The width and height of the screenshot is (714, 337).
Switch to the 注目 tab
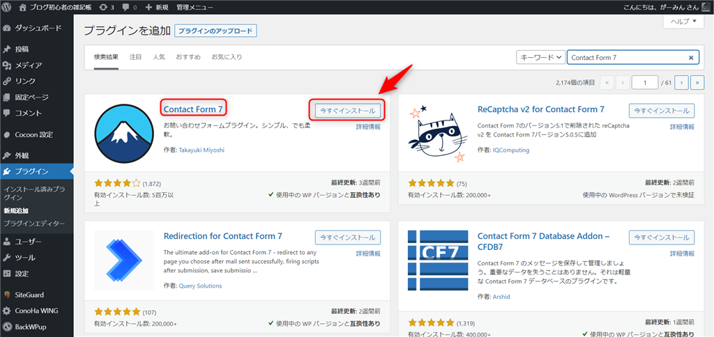pos(136,57)
